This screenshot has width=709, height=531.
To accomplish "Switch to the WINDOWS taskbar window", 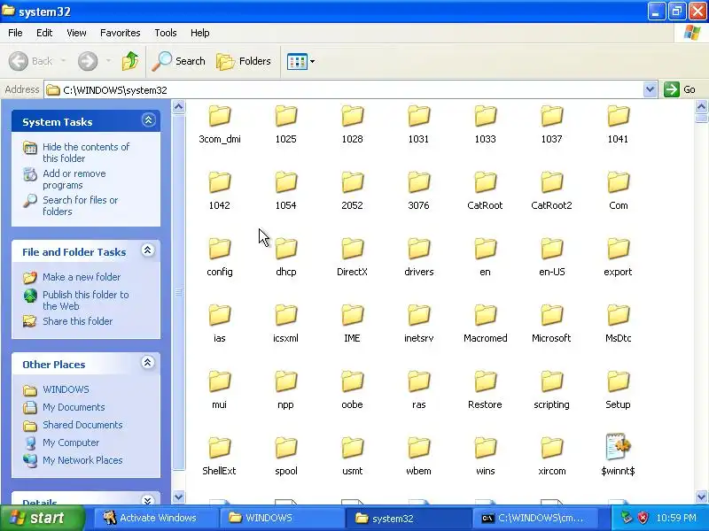I will (280, 518).
